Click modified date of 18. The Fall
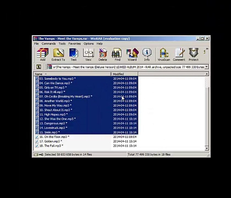The height and width of the screenshot is (198, 231). pos(125,146)
